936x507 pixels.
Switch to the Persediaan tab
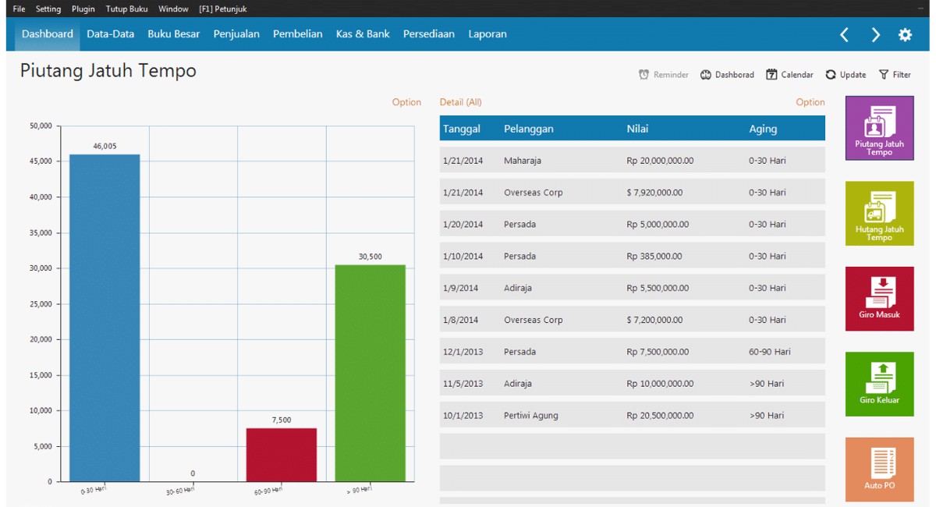(x=429, y=34)
